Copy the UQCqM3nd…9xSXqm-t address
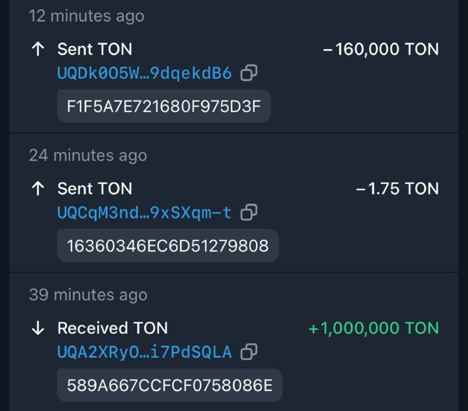 coord(249,212)
